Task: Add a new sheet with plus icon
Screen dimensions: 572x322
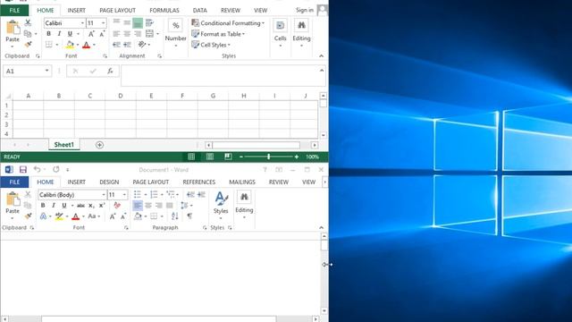Action: 99,145
